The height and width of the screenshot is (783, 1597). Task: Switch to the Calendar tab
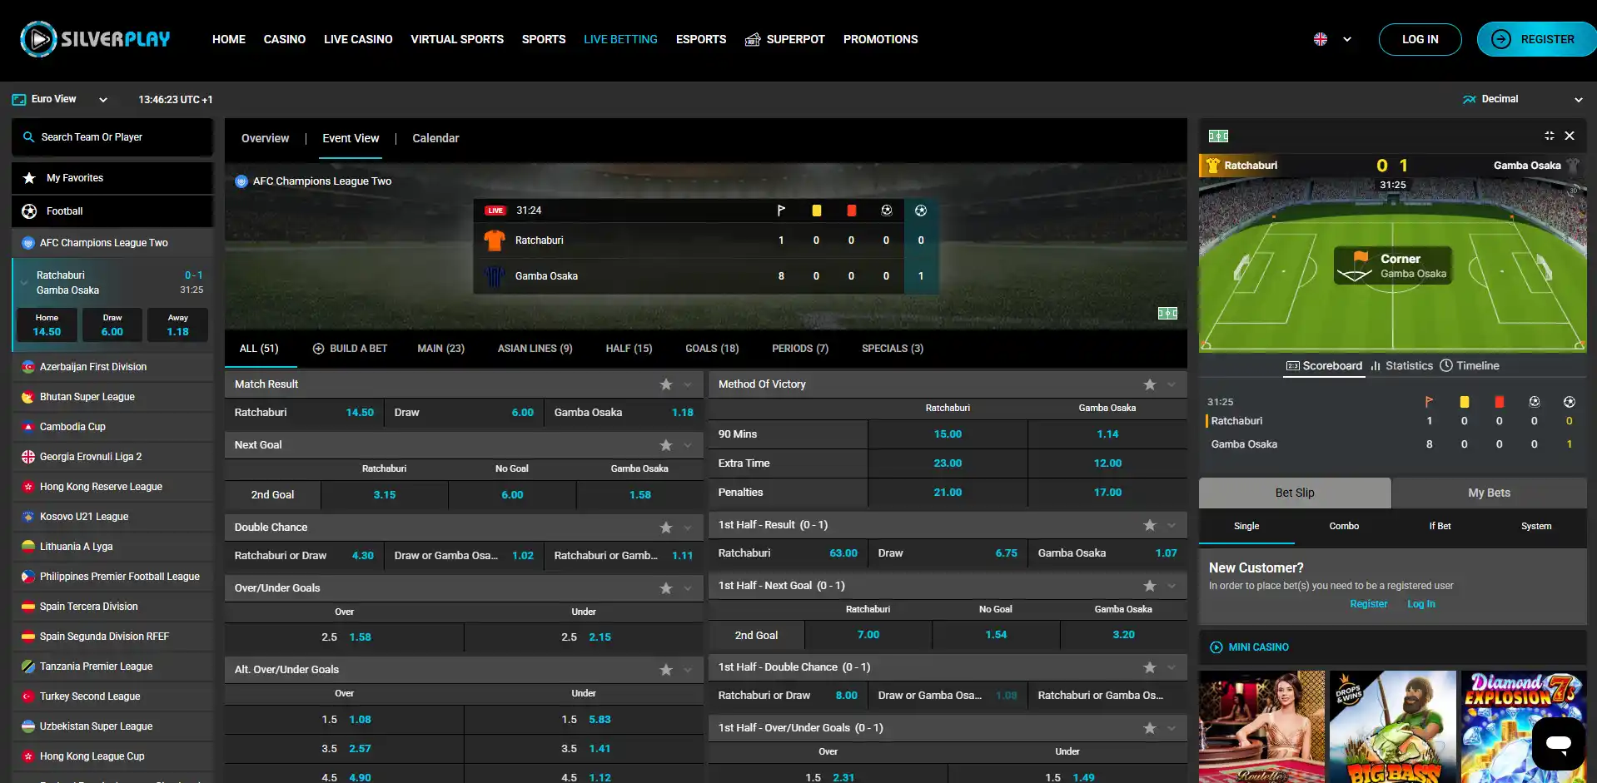point(435,138)
